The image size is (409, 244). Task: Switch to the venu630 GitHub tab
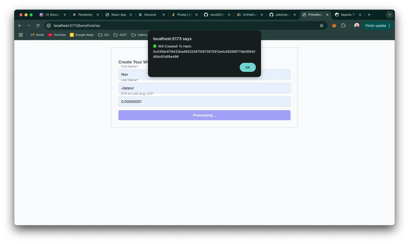214,15
